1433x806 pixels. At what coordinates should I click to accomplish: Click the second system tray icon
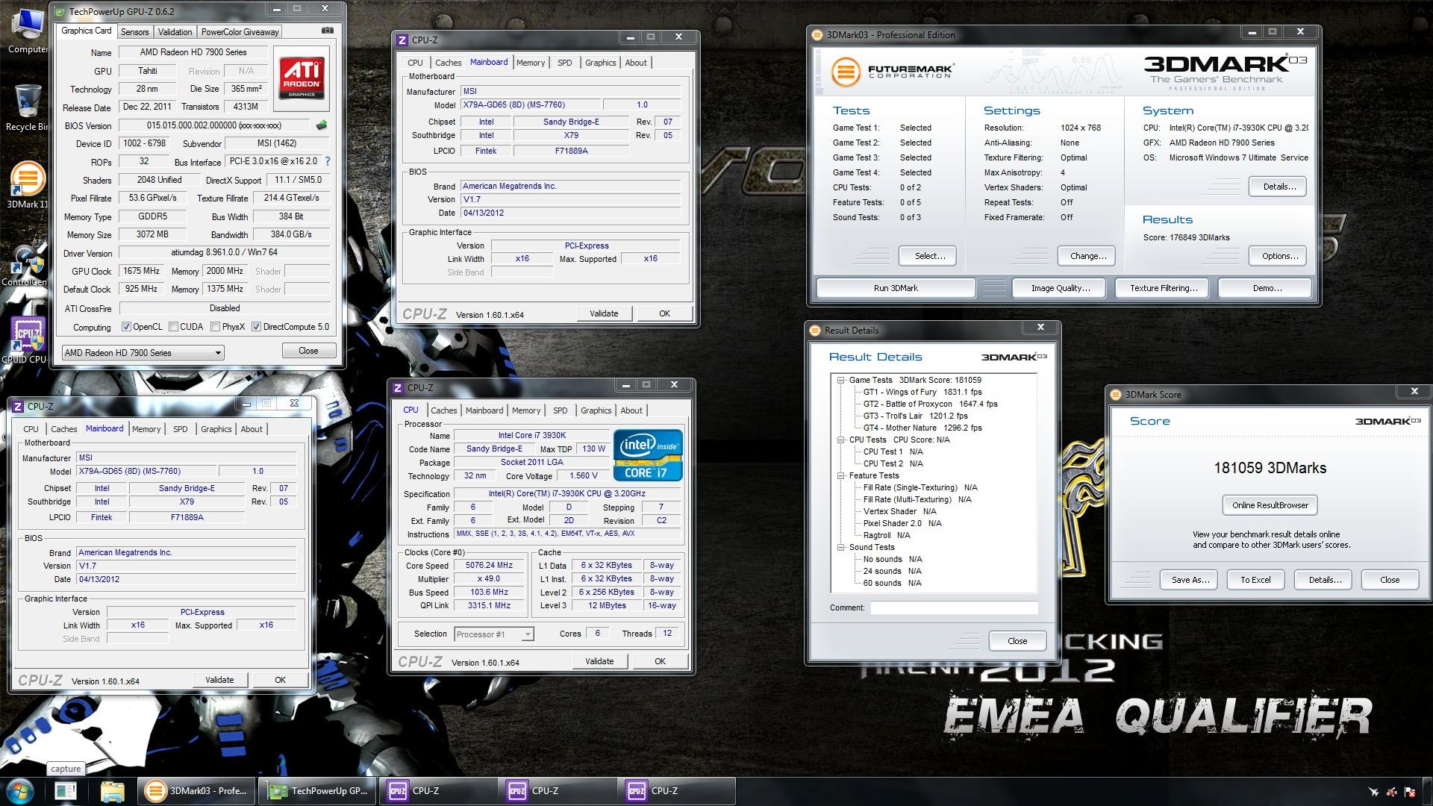1392,792
